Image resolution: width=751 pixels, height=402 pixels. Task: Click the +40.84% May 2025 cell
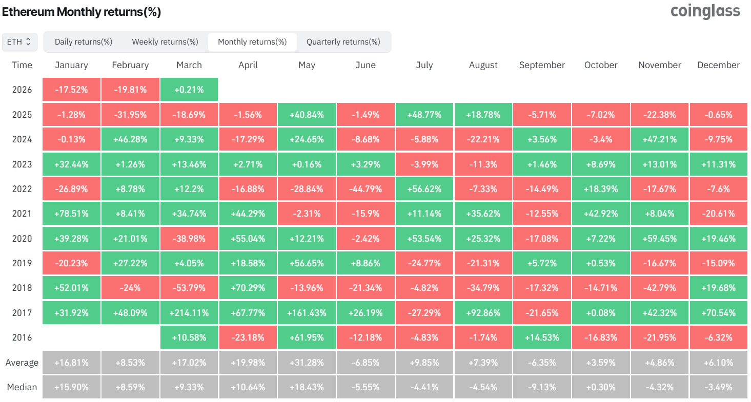pos(307,115)
